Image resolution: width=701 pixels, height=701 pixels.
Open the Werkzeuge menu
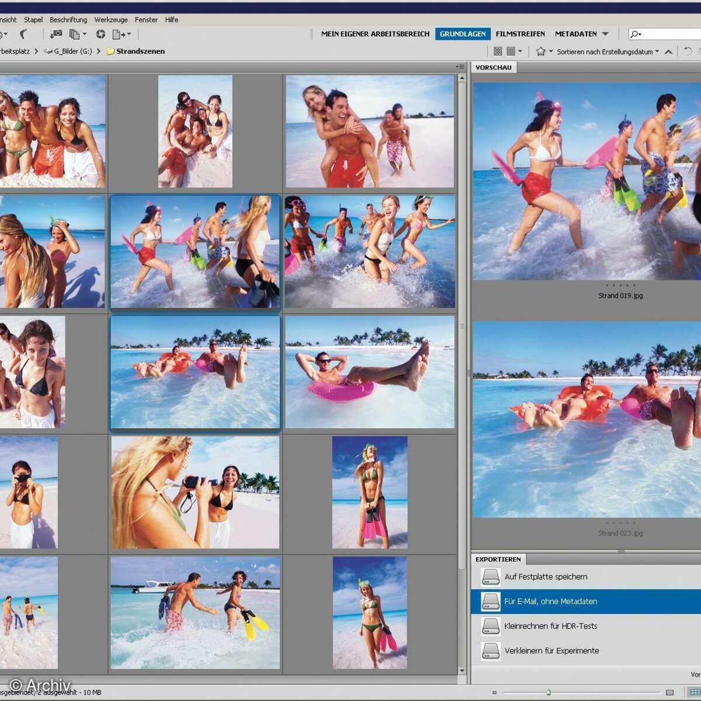tap(111, 19)
